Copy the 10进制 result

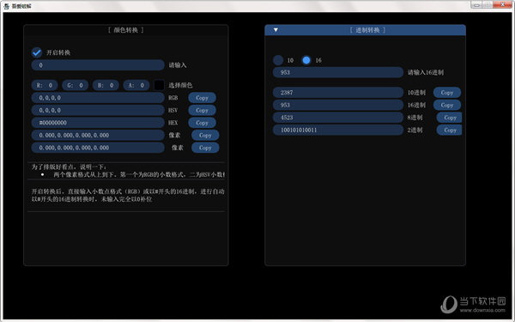[447, 93]
